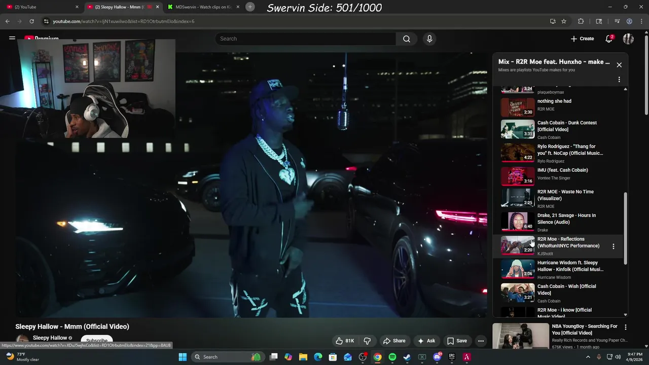Open the Sleepy Hallow channel link
This screenshot has height=365, width=649.
[x=50, y=338]
